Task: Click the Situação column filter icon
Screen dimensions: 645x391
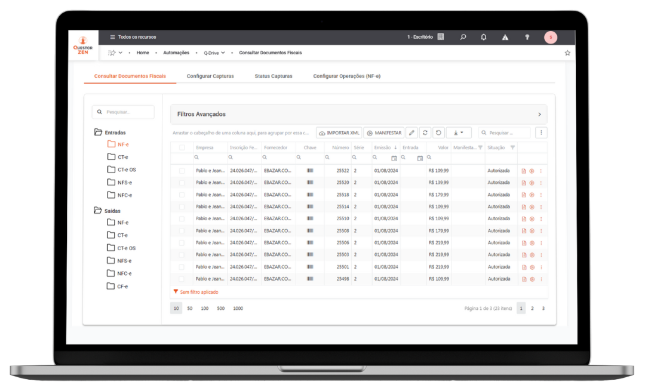Action: pos(512,147)
